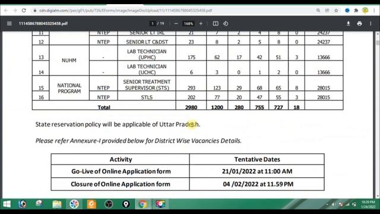
Task: Open the orange taskbar application
Action: (x=91, y=204)
